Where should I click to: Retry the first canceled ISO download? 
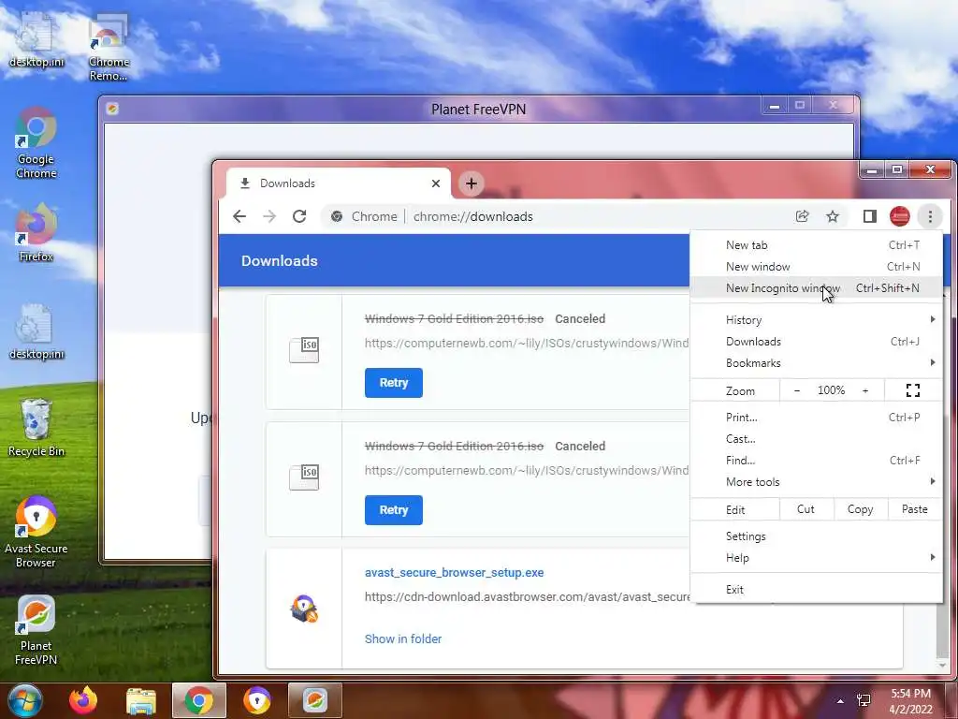(x=394, y=383)
